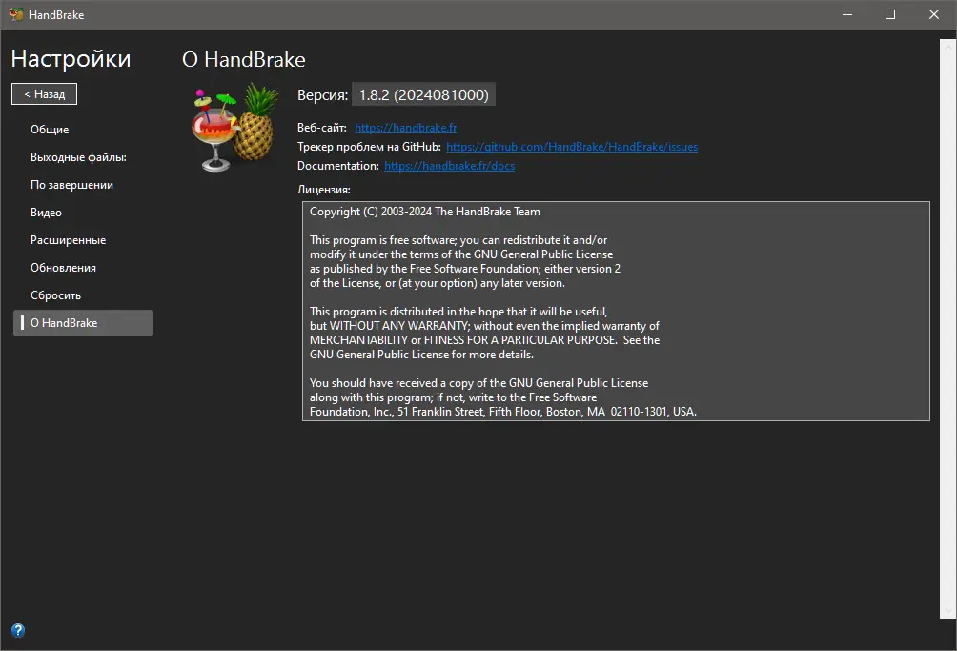Maximize the HandBrake window
The image size is (957, 651).
pyautogui.click(x=890, y=14)
